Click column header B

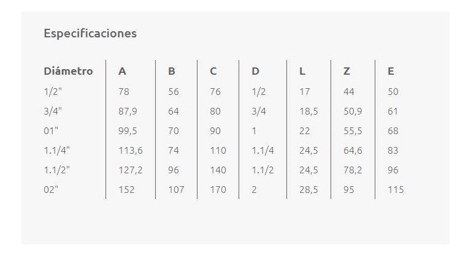[x=172, y=71]
